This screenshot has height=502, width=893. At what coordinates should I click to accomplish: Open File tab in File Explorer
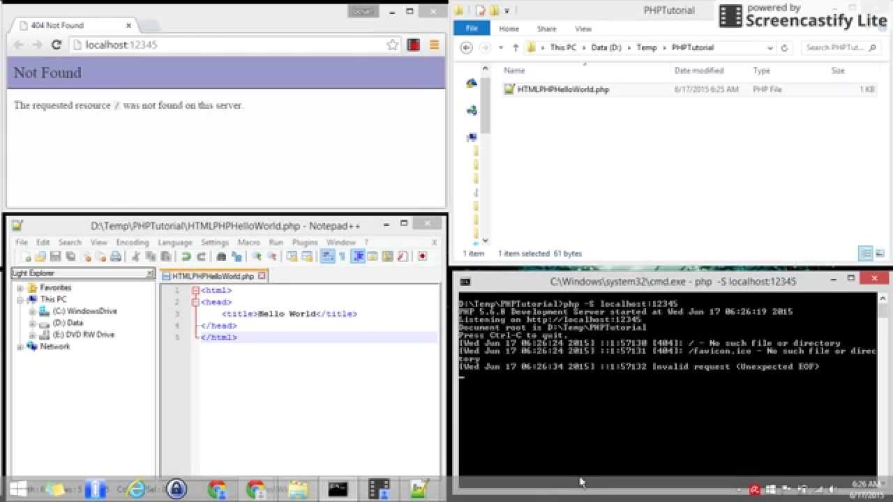tap(472, 29)
